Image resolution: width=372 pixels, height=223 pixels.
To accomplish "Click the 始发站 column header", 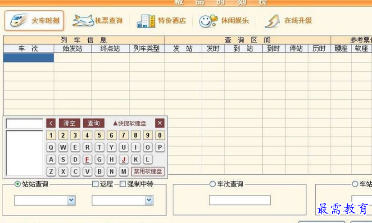I will [x=73, y=49].
